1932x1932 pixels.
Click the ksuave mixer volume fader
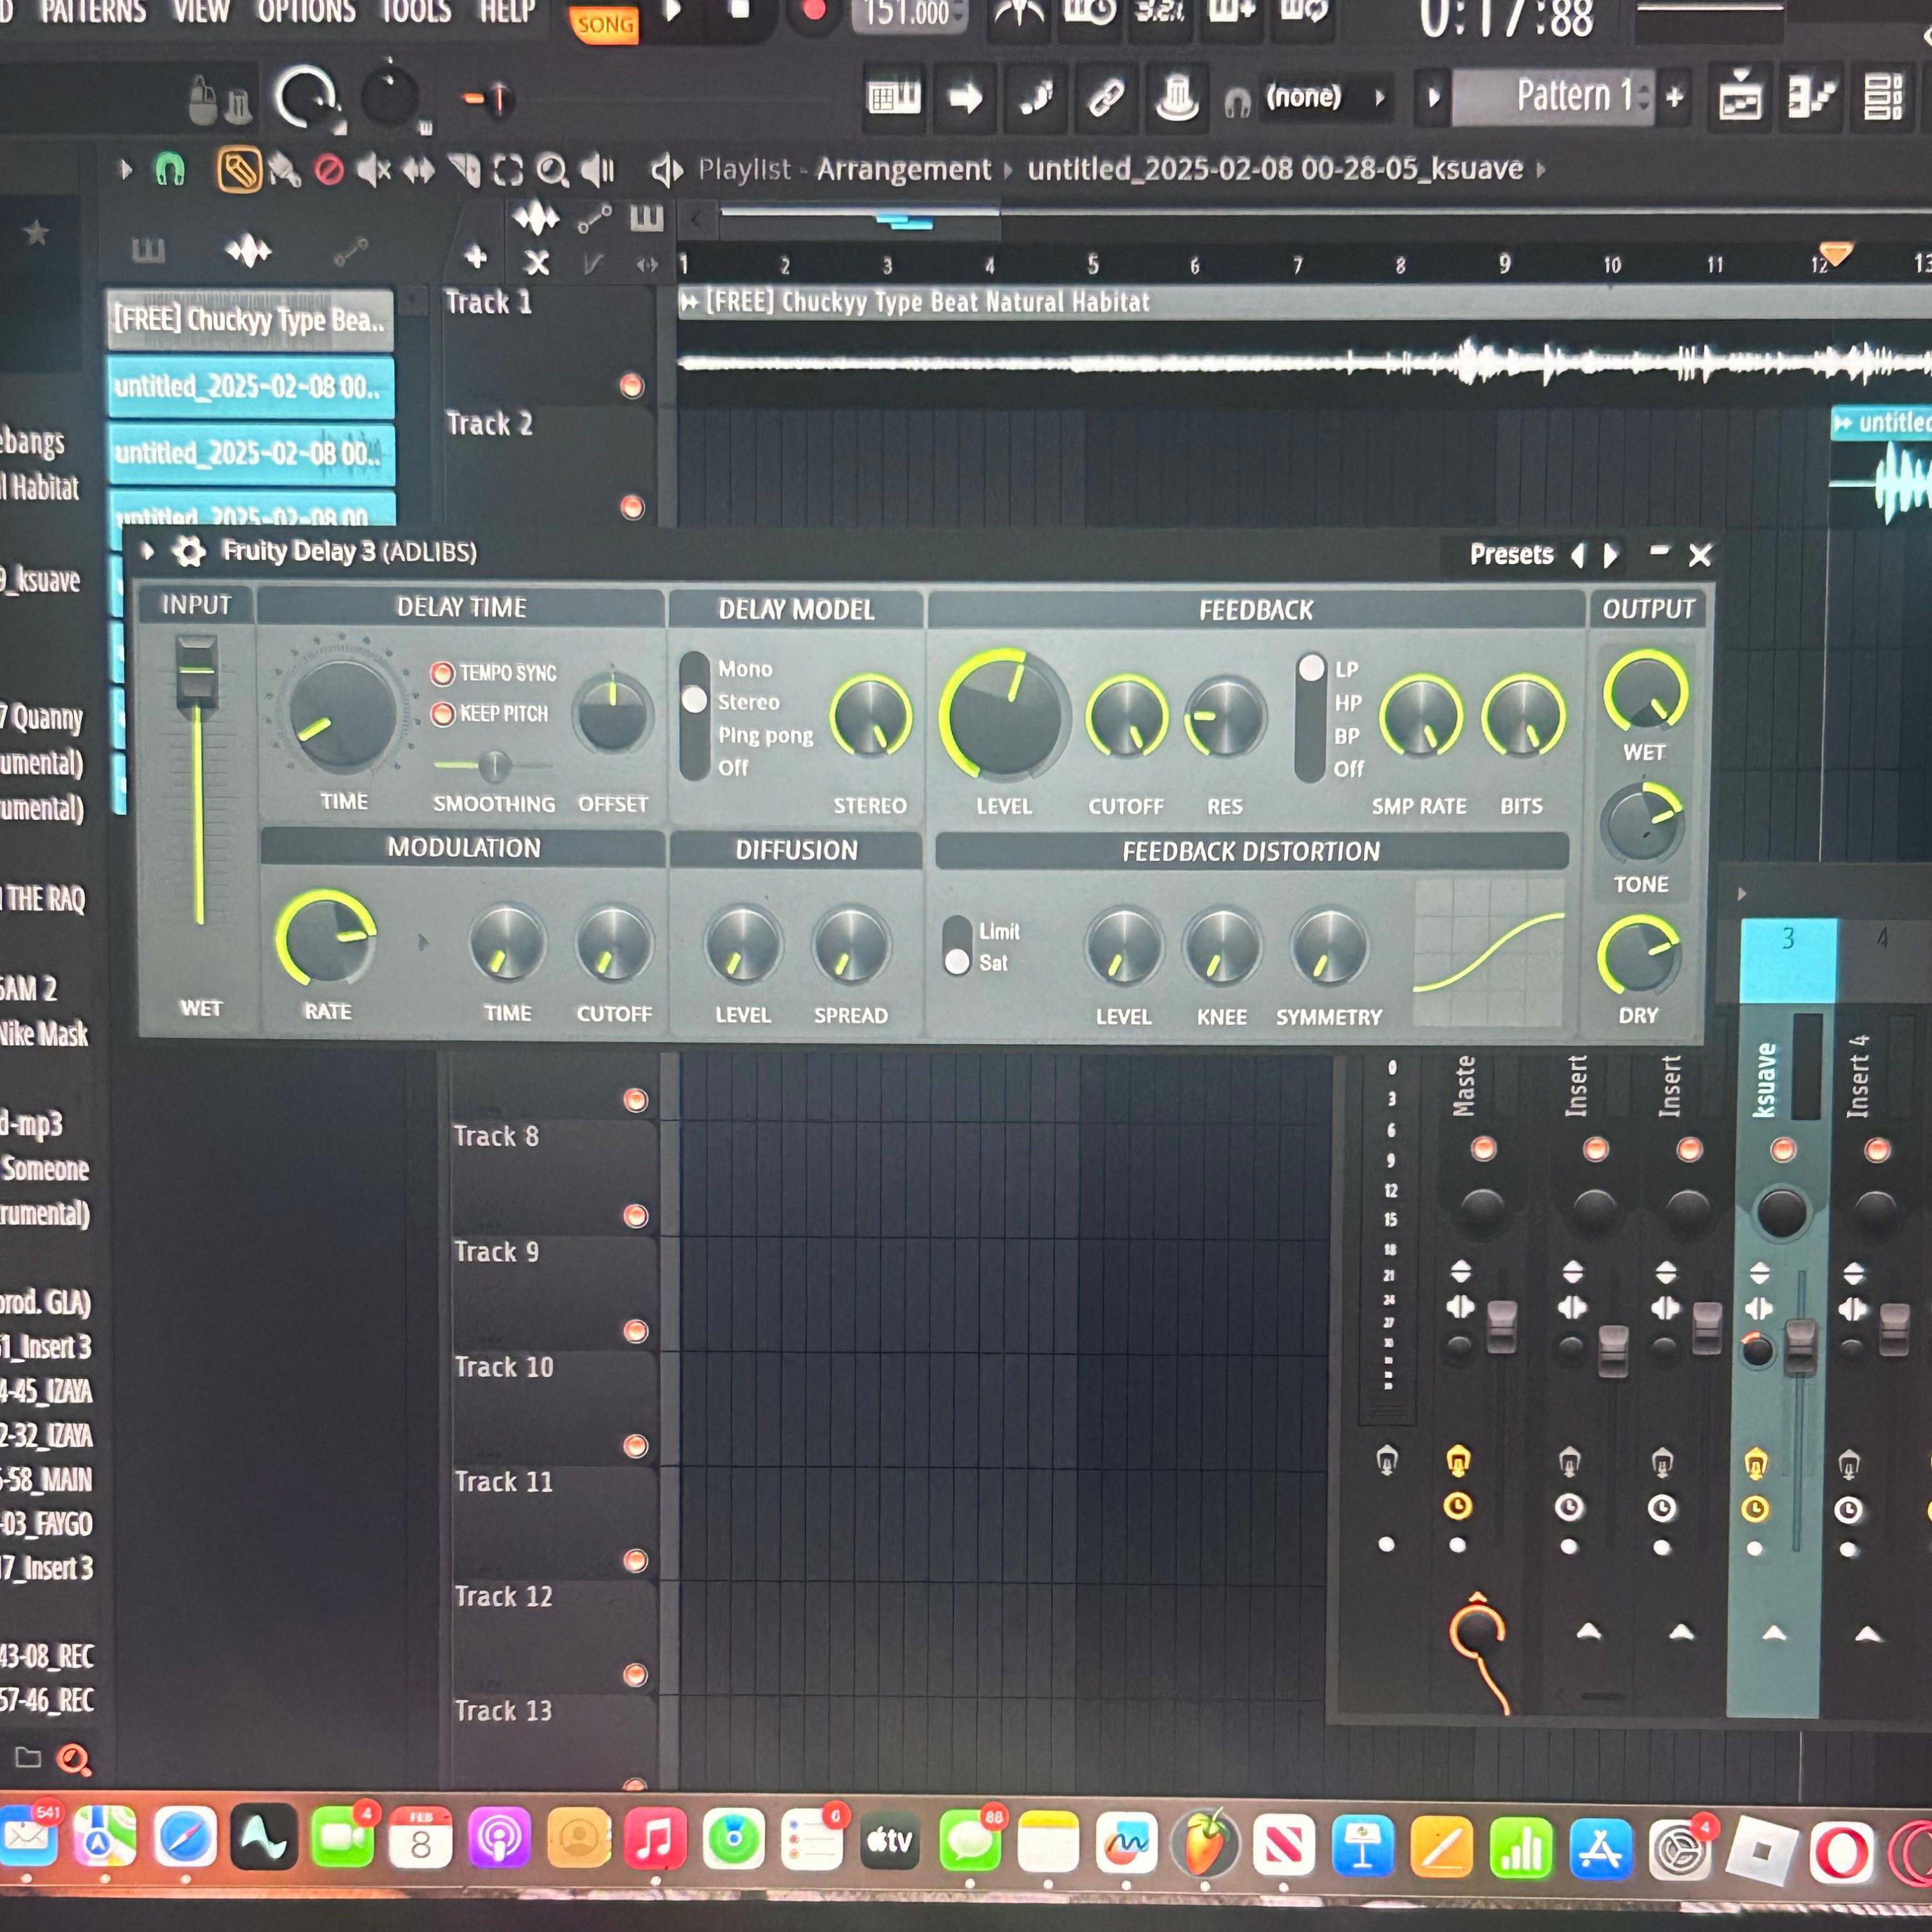[1800, 1346]
